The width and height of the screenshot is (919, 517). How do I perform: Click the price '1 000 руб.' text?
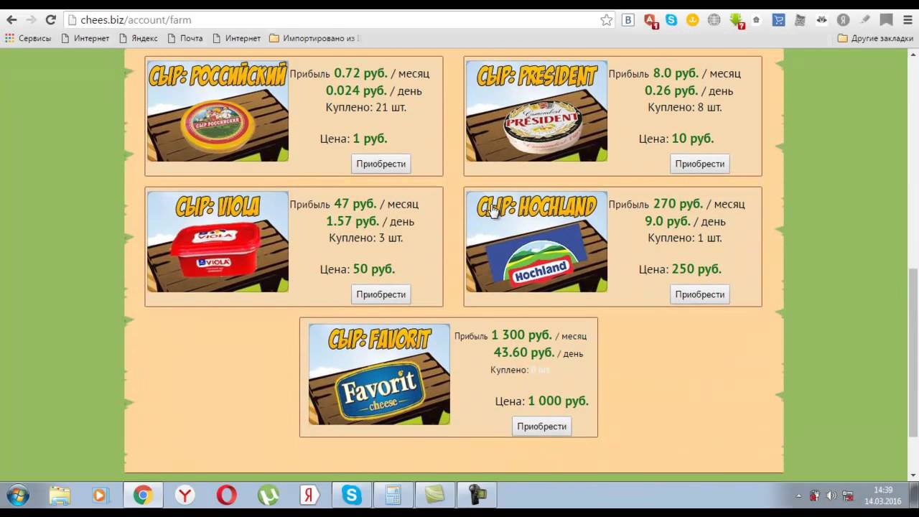[x=559, y=401]
